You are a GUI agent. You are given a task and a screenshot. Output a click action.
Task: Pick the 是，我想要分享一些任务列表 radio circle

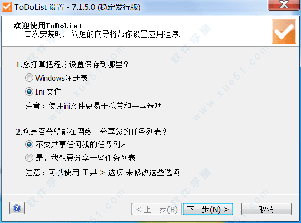pyautogui.click(x=29, y=158)
